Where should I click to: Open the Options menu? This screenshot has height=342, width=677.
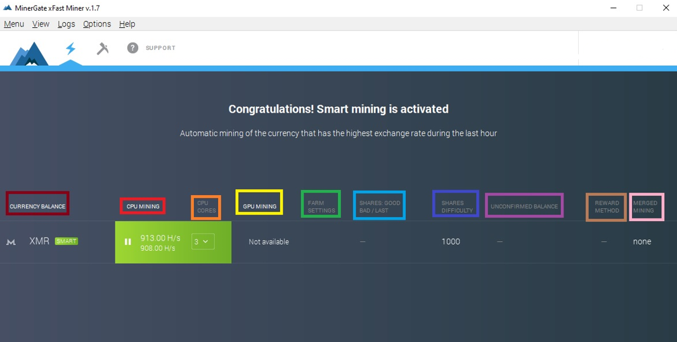point(97,24)
